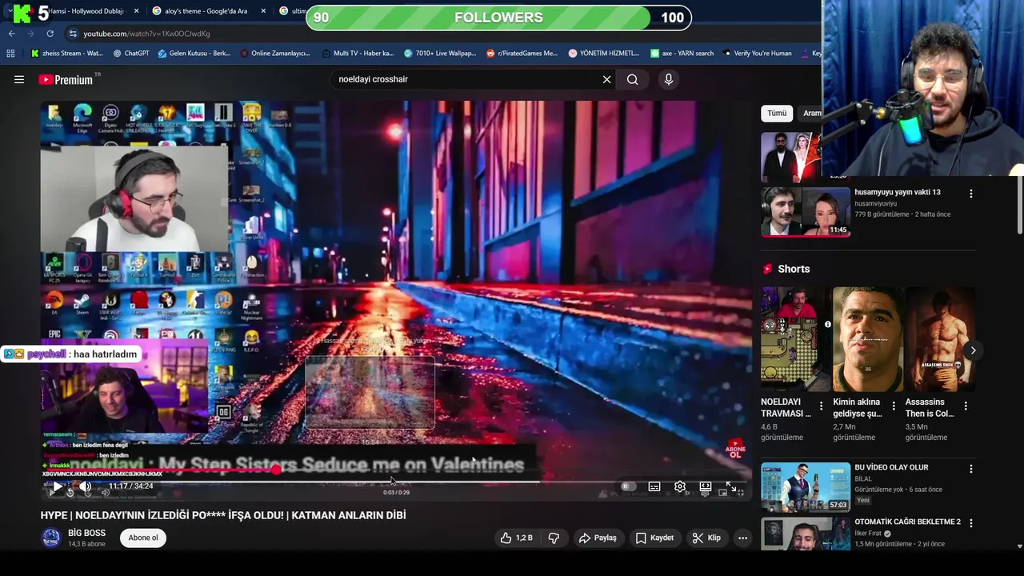Mute the video with the volume icon
Screen dimensions: 1024x576
coord(86,486)
